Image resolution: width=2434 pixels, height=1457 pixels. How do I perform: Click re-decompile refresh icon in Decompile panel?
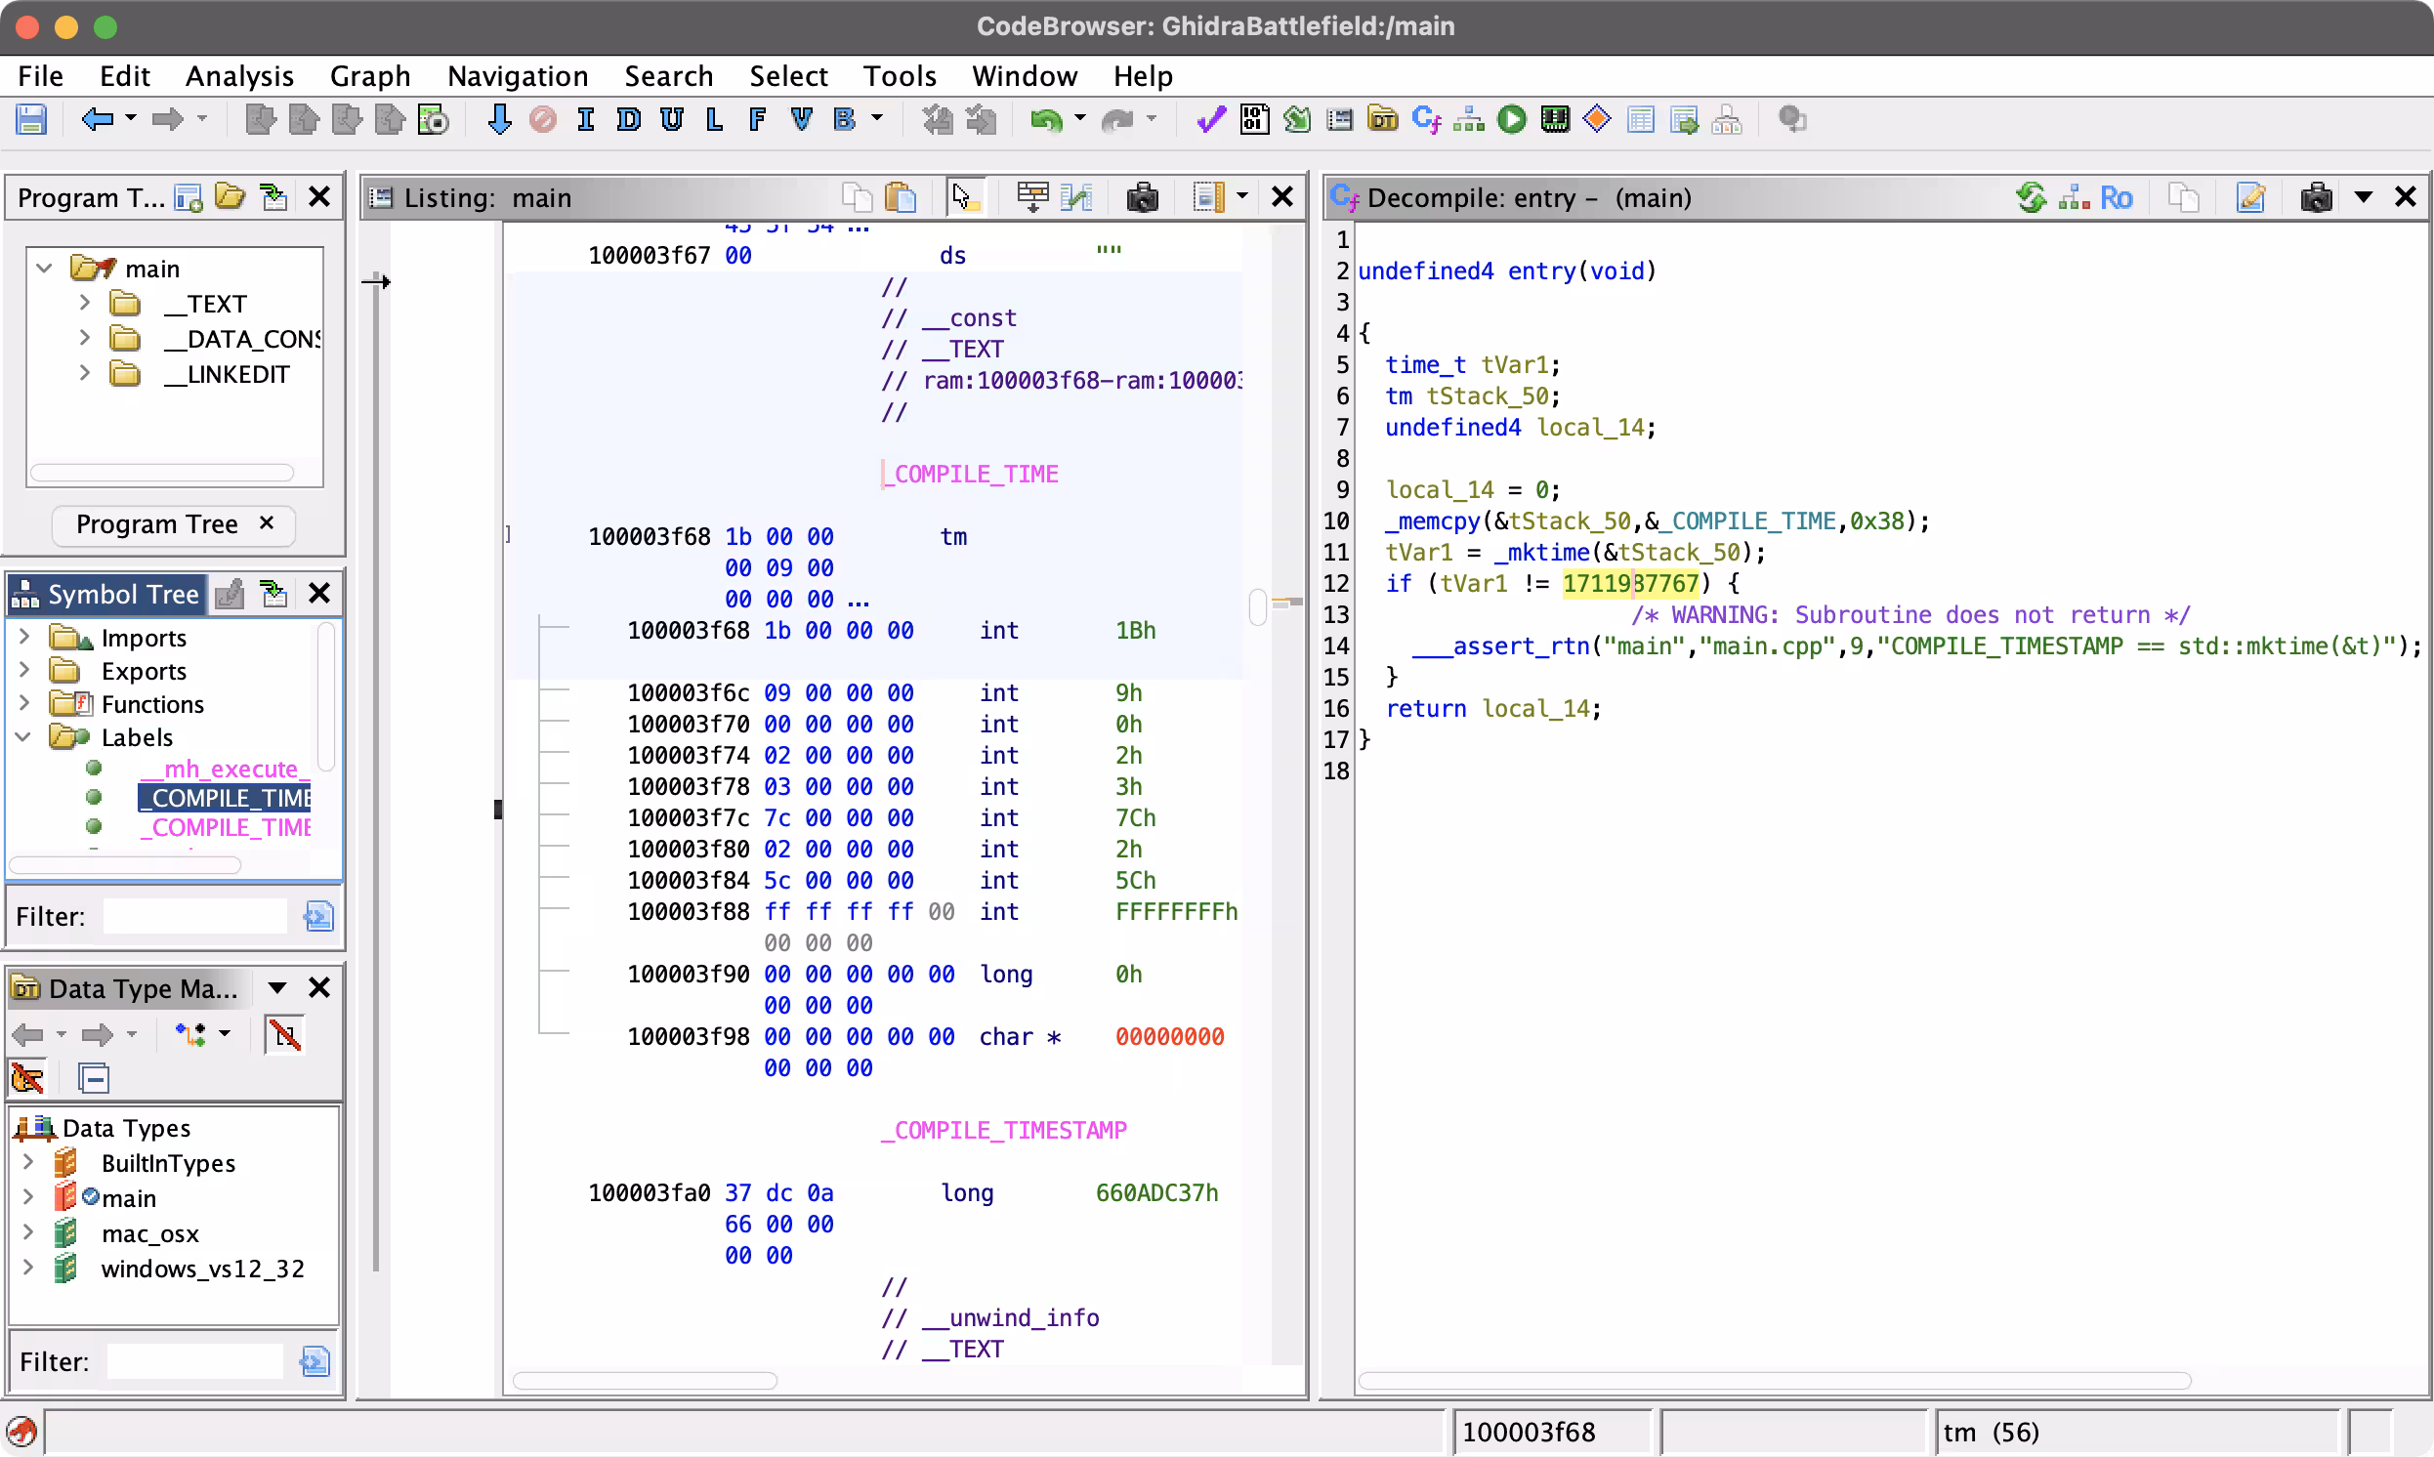(2031, 197)
